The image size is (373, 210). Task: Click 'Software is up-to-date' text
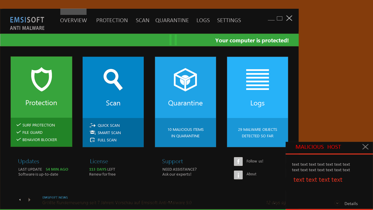tap(38, 174)
